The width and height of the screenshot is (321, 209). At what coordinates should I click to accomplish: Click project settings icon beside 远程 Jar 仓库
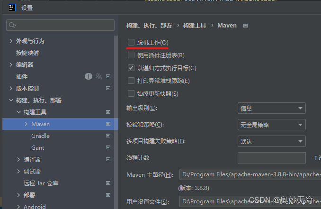108,183
